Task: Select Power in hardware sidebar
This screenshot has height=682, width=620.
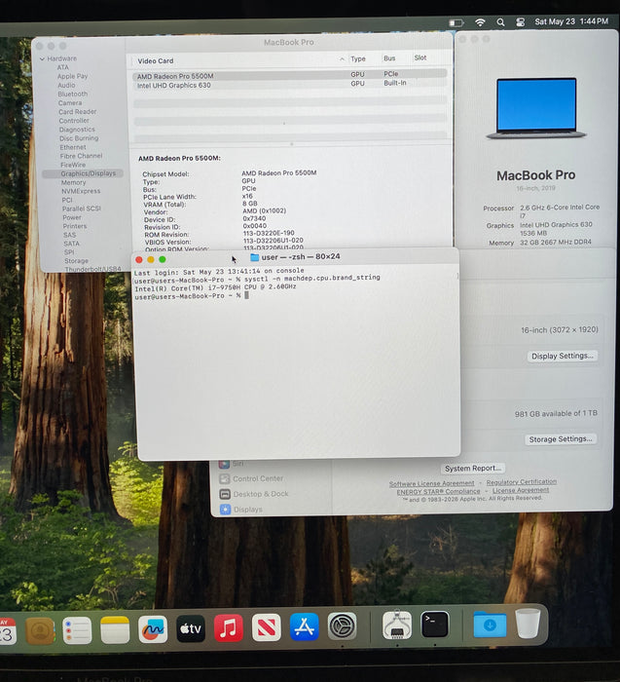Action: pyautogui.click(x=72, y=217)
